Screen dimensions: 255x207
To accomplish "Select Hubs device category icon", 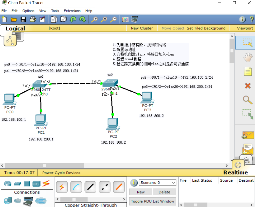I will pyautogui.click(x=27, y=184).
